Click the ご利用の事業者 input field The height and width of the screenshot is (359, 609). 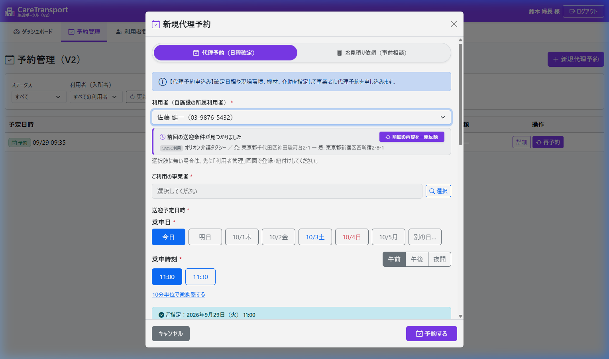[287, 191]
